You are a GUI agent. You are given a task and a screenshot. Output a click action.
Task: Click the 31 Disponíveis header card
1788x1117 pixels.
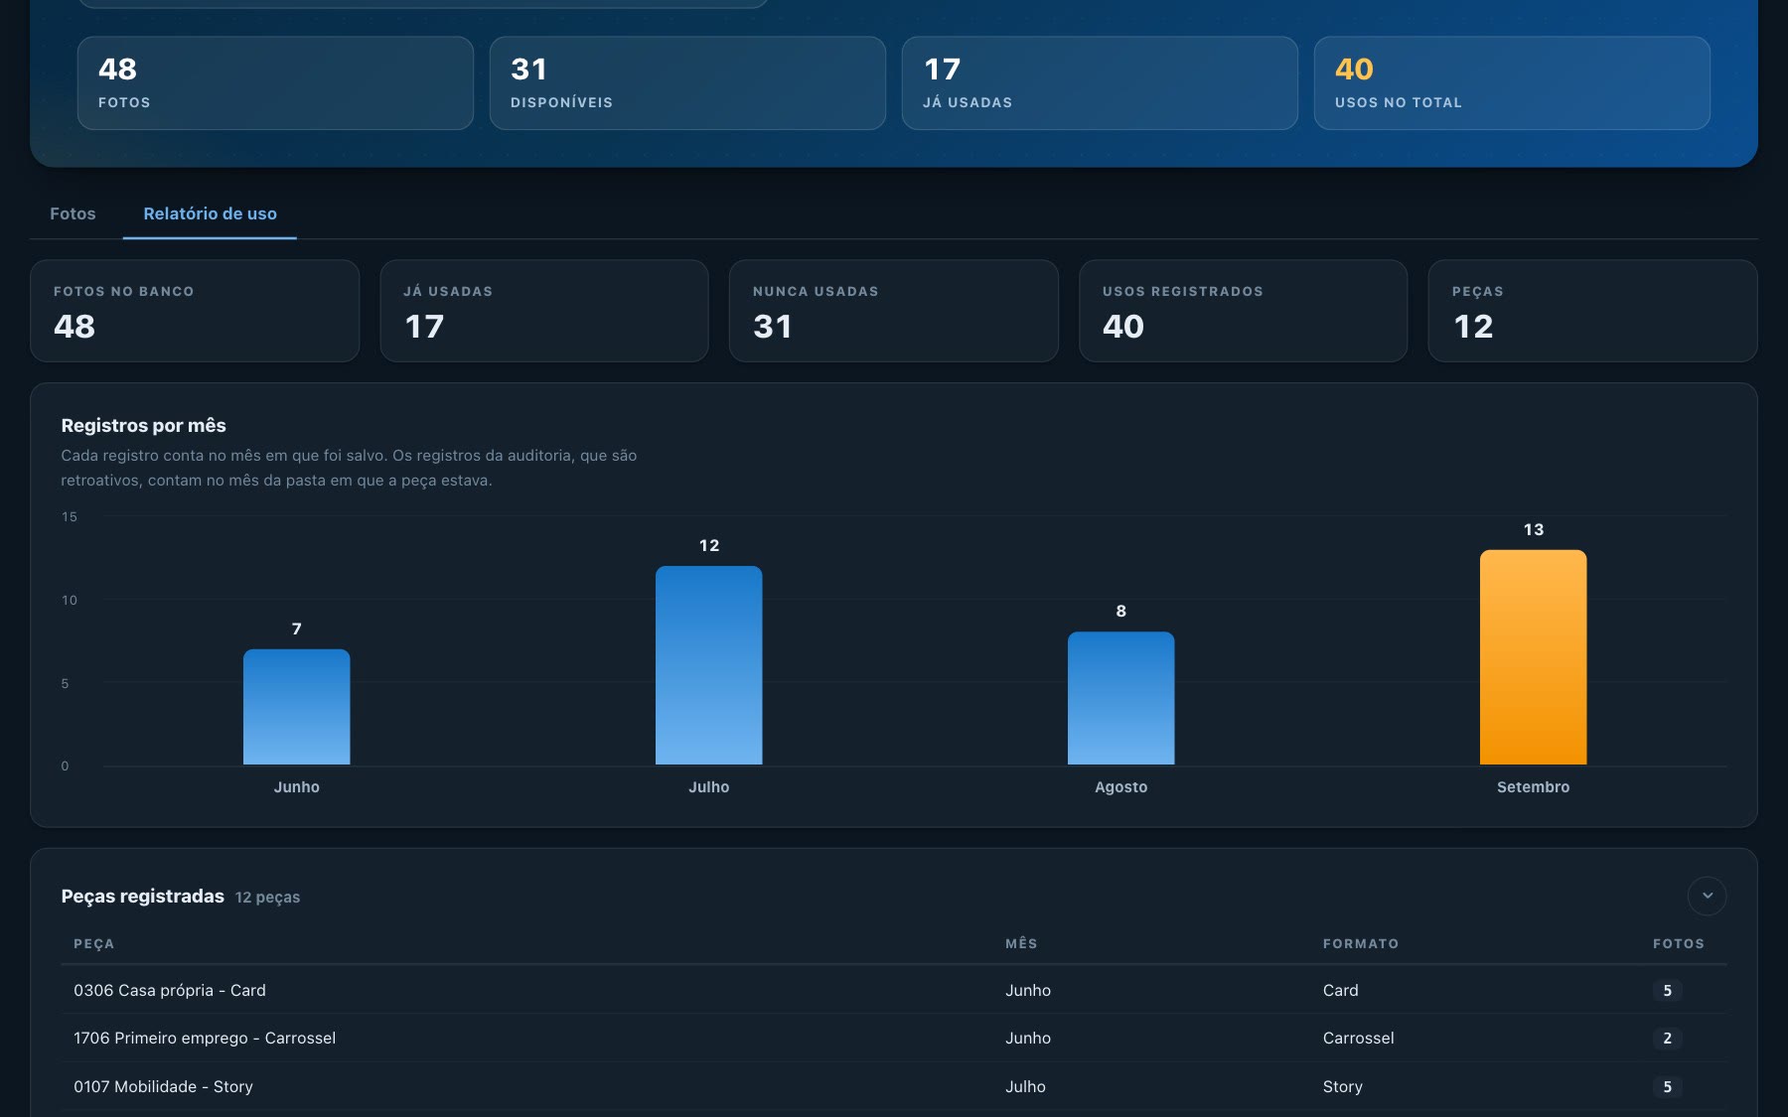[687, 83]
